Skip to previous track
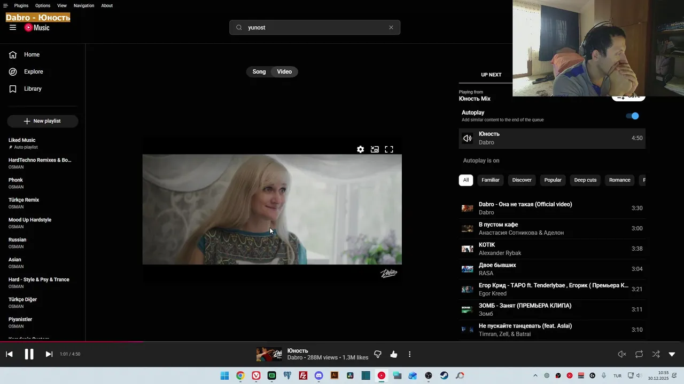The height and width of the screenshot is (384, 684). [x=9, y=354]
